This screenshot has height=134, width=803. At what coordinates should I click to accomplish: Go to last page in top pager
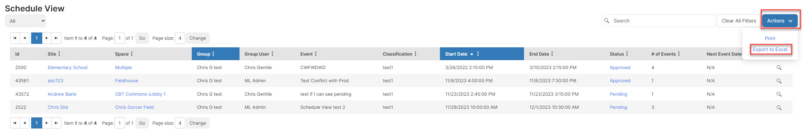point(56,38)
